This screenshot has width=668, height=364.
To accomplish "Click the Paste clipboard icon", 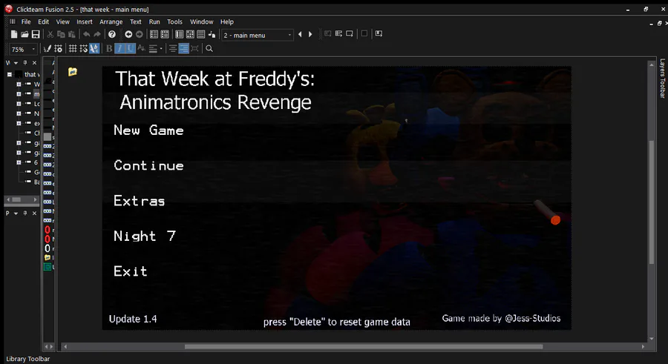I will point(71,35).
